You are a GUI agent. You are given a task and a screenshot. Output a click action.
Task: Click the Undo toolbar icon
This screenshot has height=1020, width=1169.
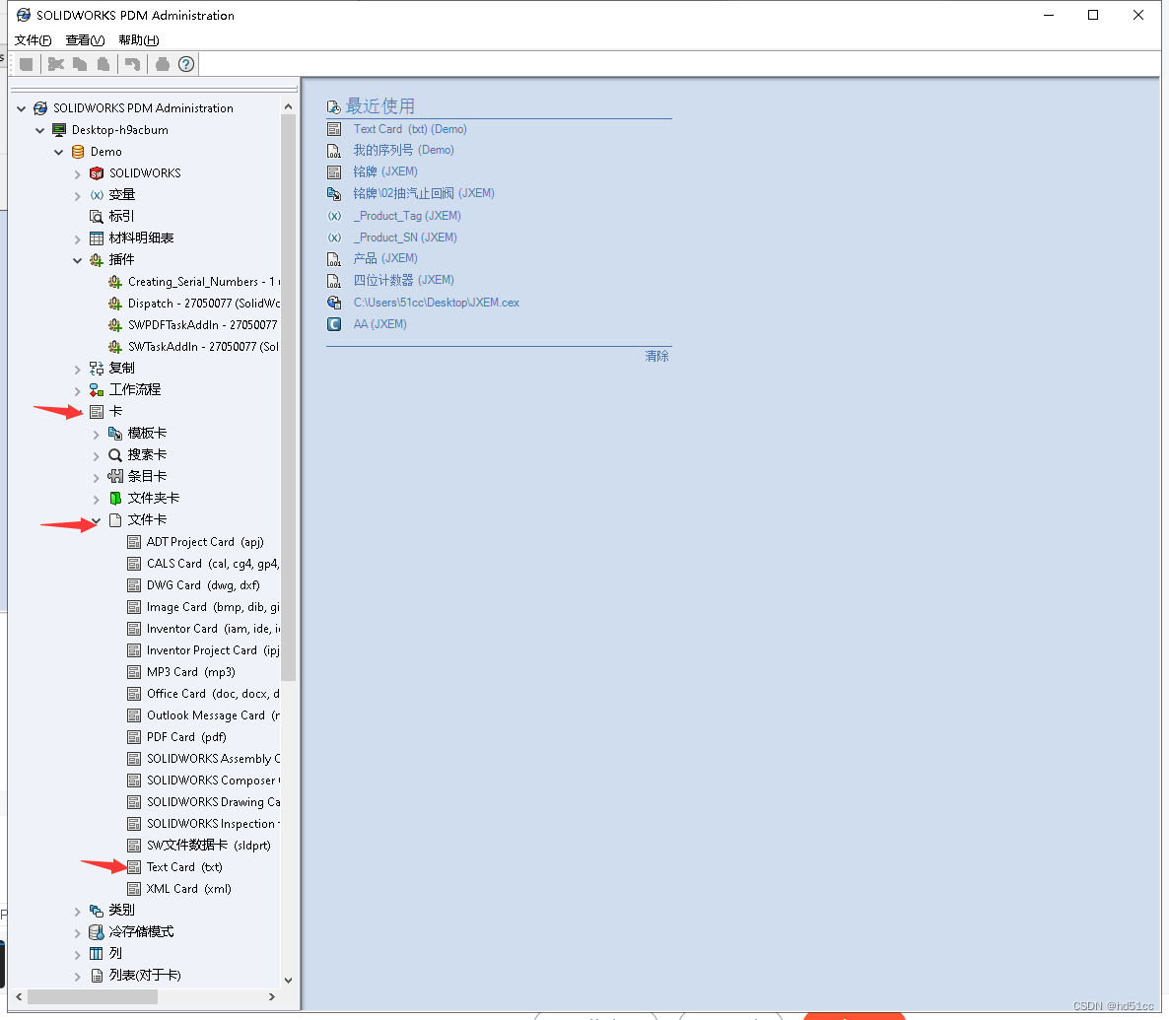133,64
